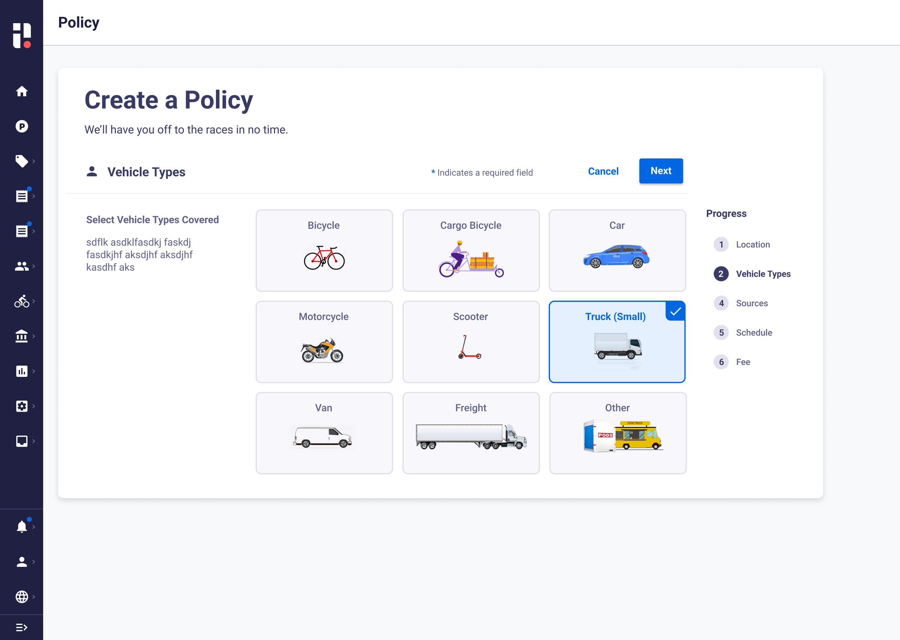Click the Next button
Image resolution: width=900 pixels, height=640 pixels.
[x=661, y=171]
